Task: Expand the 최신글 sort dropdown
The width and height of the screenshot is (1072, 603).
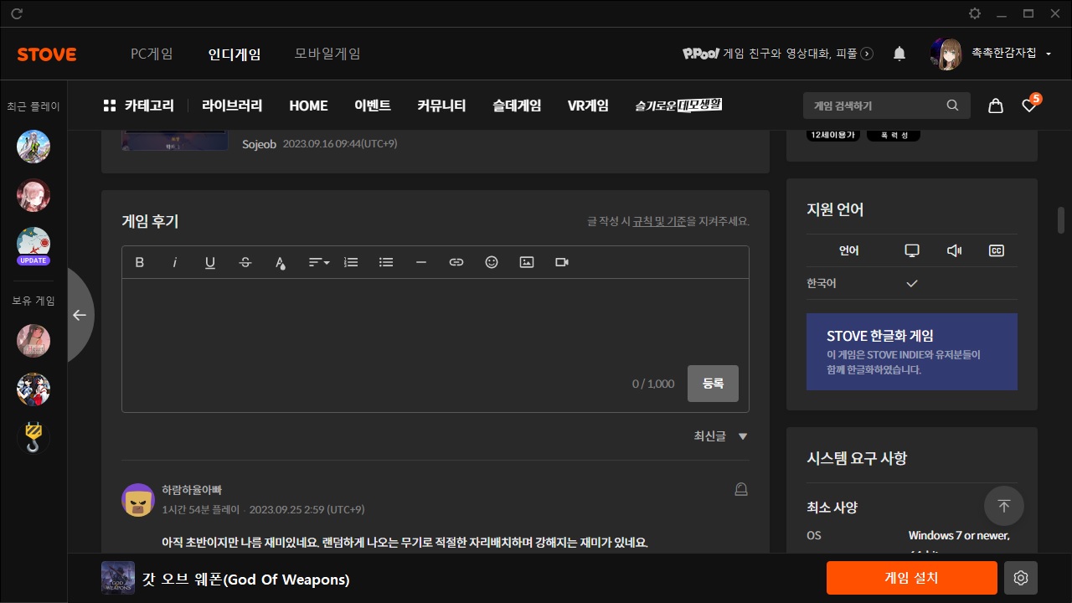Action: pyautogui.click(x=719, y=436)
